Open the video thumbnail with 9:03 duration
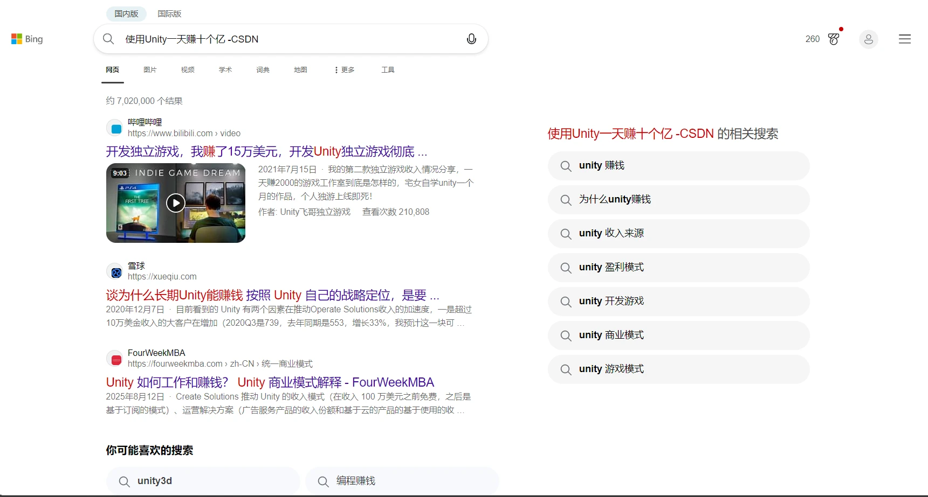The image size is (928, 497). tap(176, 203)
